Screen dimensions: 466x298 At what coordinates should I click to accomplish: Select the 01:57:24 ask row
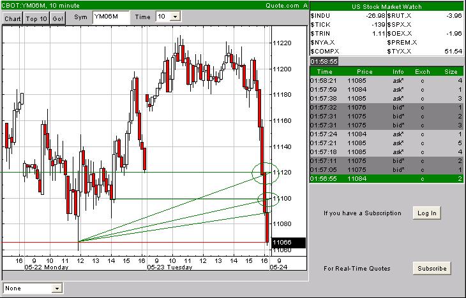pyautogui.click(x=386, y=134)
